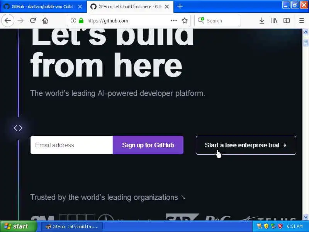309x232 pixels.
Task: Click the scrollbar up arrow
Action: 306,32
